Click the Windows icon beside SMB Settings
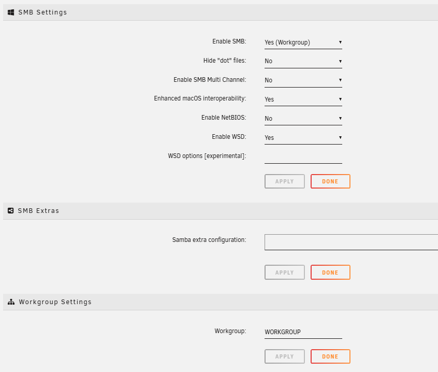Image resolution: width=438 pixels, height=372 pixels. pyautogui.click(x=10, y=12)
